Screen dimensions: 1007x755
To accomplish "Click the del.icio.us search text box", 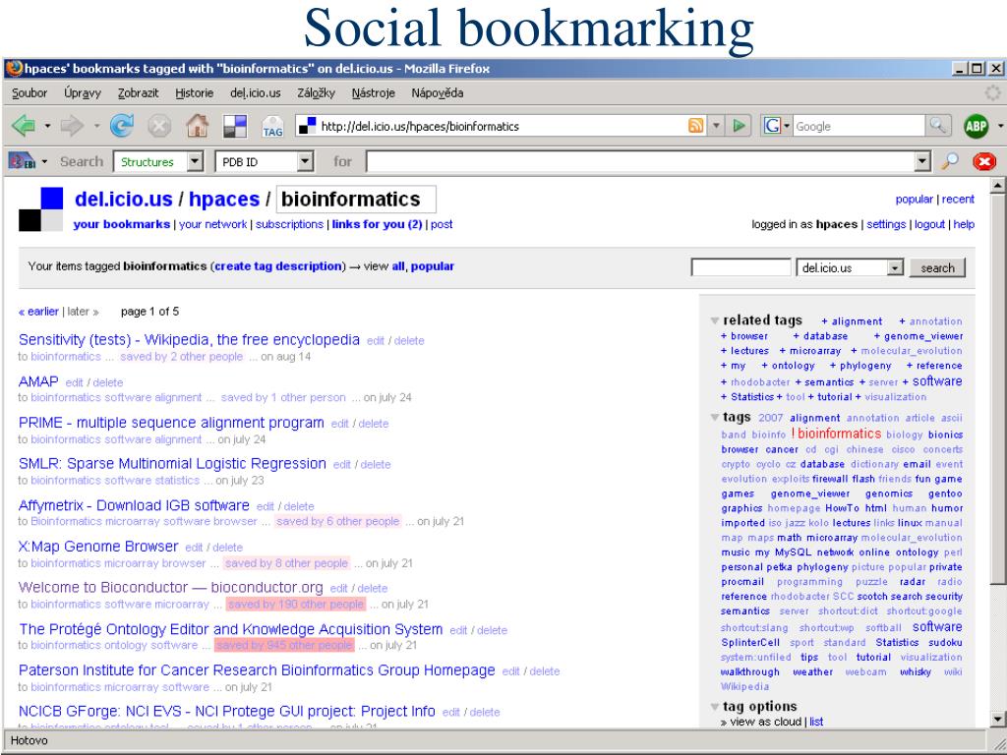I will click(740, 267).
